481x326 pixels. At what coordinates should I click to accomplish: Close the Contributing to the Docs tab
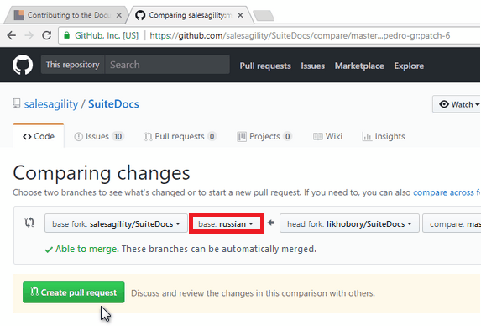119,15
